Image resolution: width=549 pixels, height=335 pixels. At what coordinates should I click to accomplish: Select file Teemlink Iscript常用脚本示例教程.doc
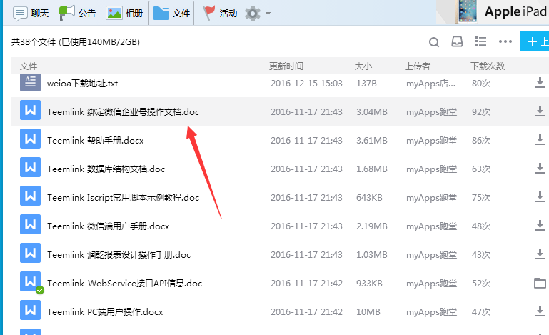click(x=123, y=198)
